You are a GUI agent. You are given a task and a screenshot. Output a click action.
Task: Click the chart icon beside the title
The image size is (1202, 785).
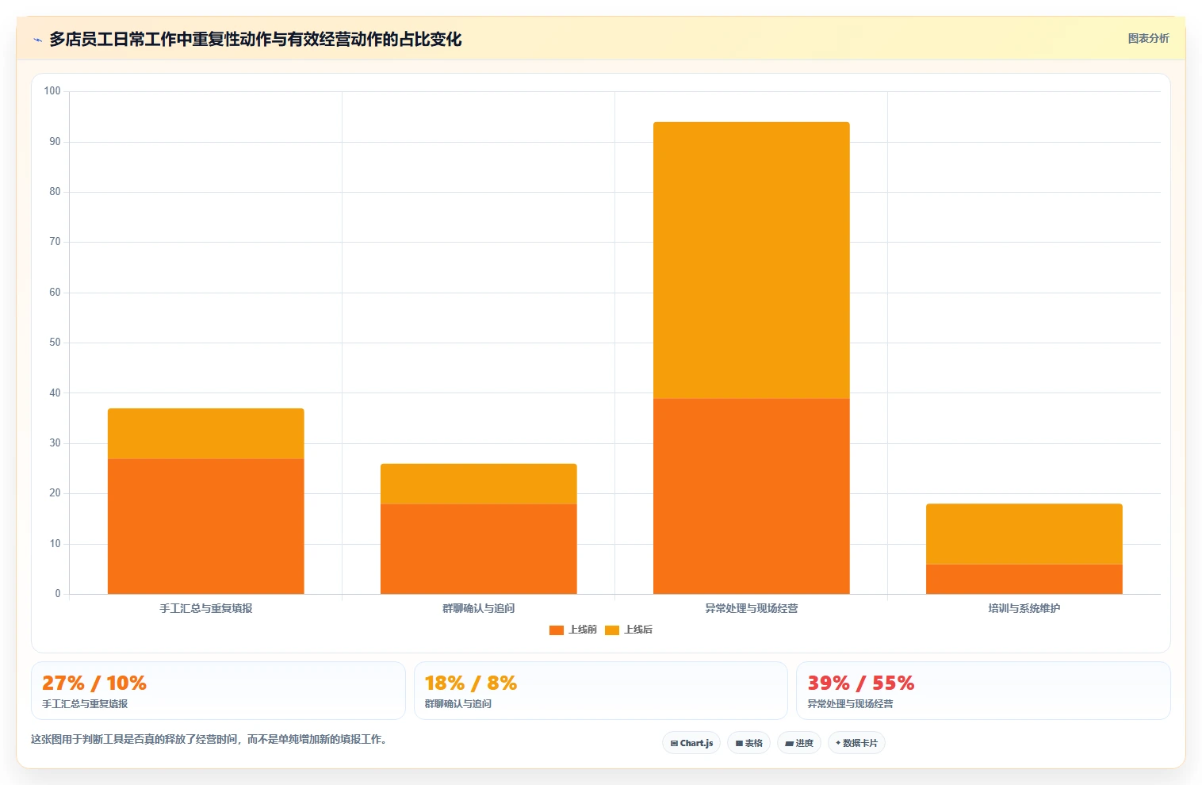tap(37, 40)
